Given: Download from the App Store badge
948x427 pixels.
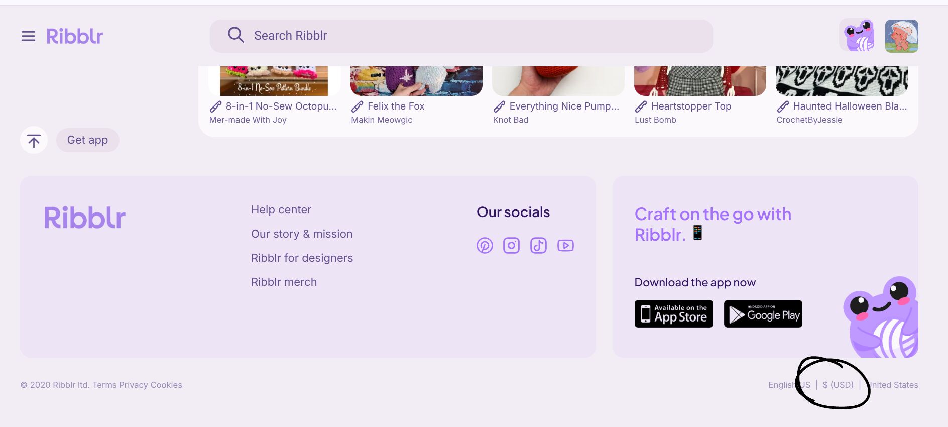Looking at the screenshot, I should click(x=673, y=314).
